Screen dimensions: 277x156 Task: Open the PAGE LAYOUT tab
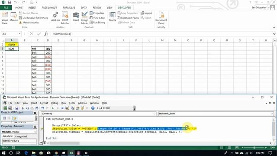(49, 8)
